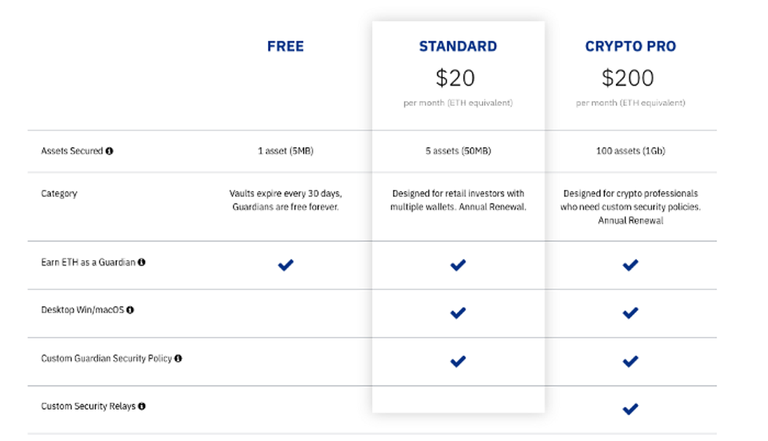Click Crypto Pro's Custom Guardian Security Policy checkmark
768x441 pixels.
[x=630, y=361]
